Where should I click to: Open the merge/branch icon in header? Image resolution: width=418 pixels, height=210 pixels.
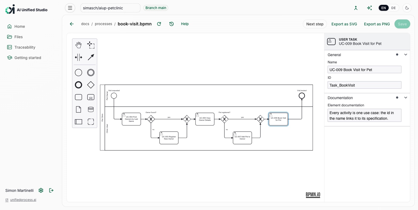[356, 8]
